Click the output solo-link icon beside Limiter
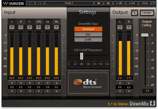The height and width of the screenshot is (109, 158). point(135,13)
